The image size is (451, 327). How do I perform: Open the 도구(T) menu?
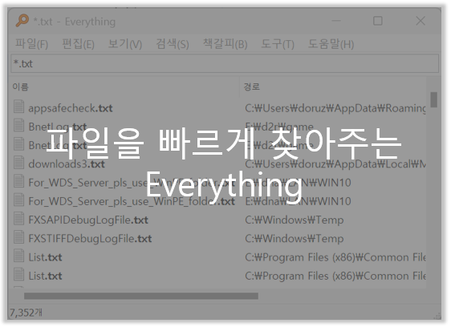(278, 44)
